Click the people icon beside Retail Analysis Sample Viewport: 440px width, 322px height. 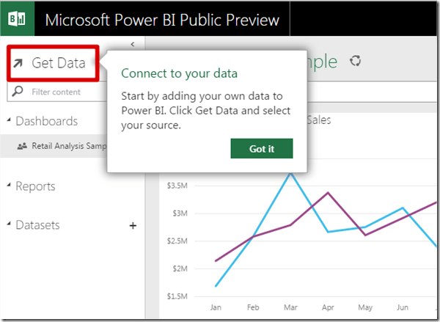[x=22, y=146]
